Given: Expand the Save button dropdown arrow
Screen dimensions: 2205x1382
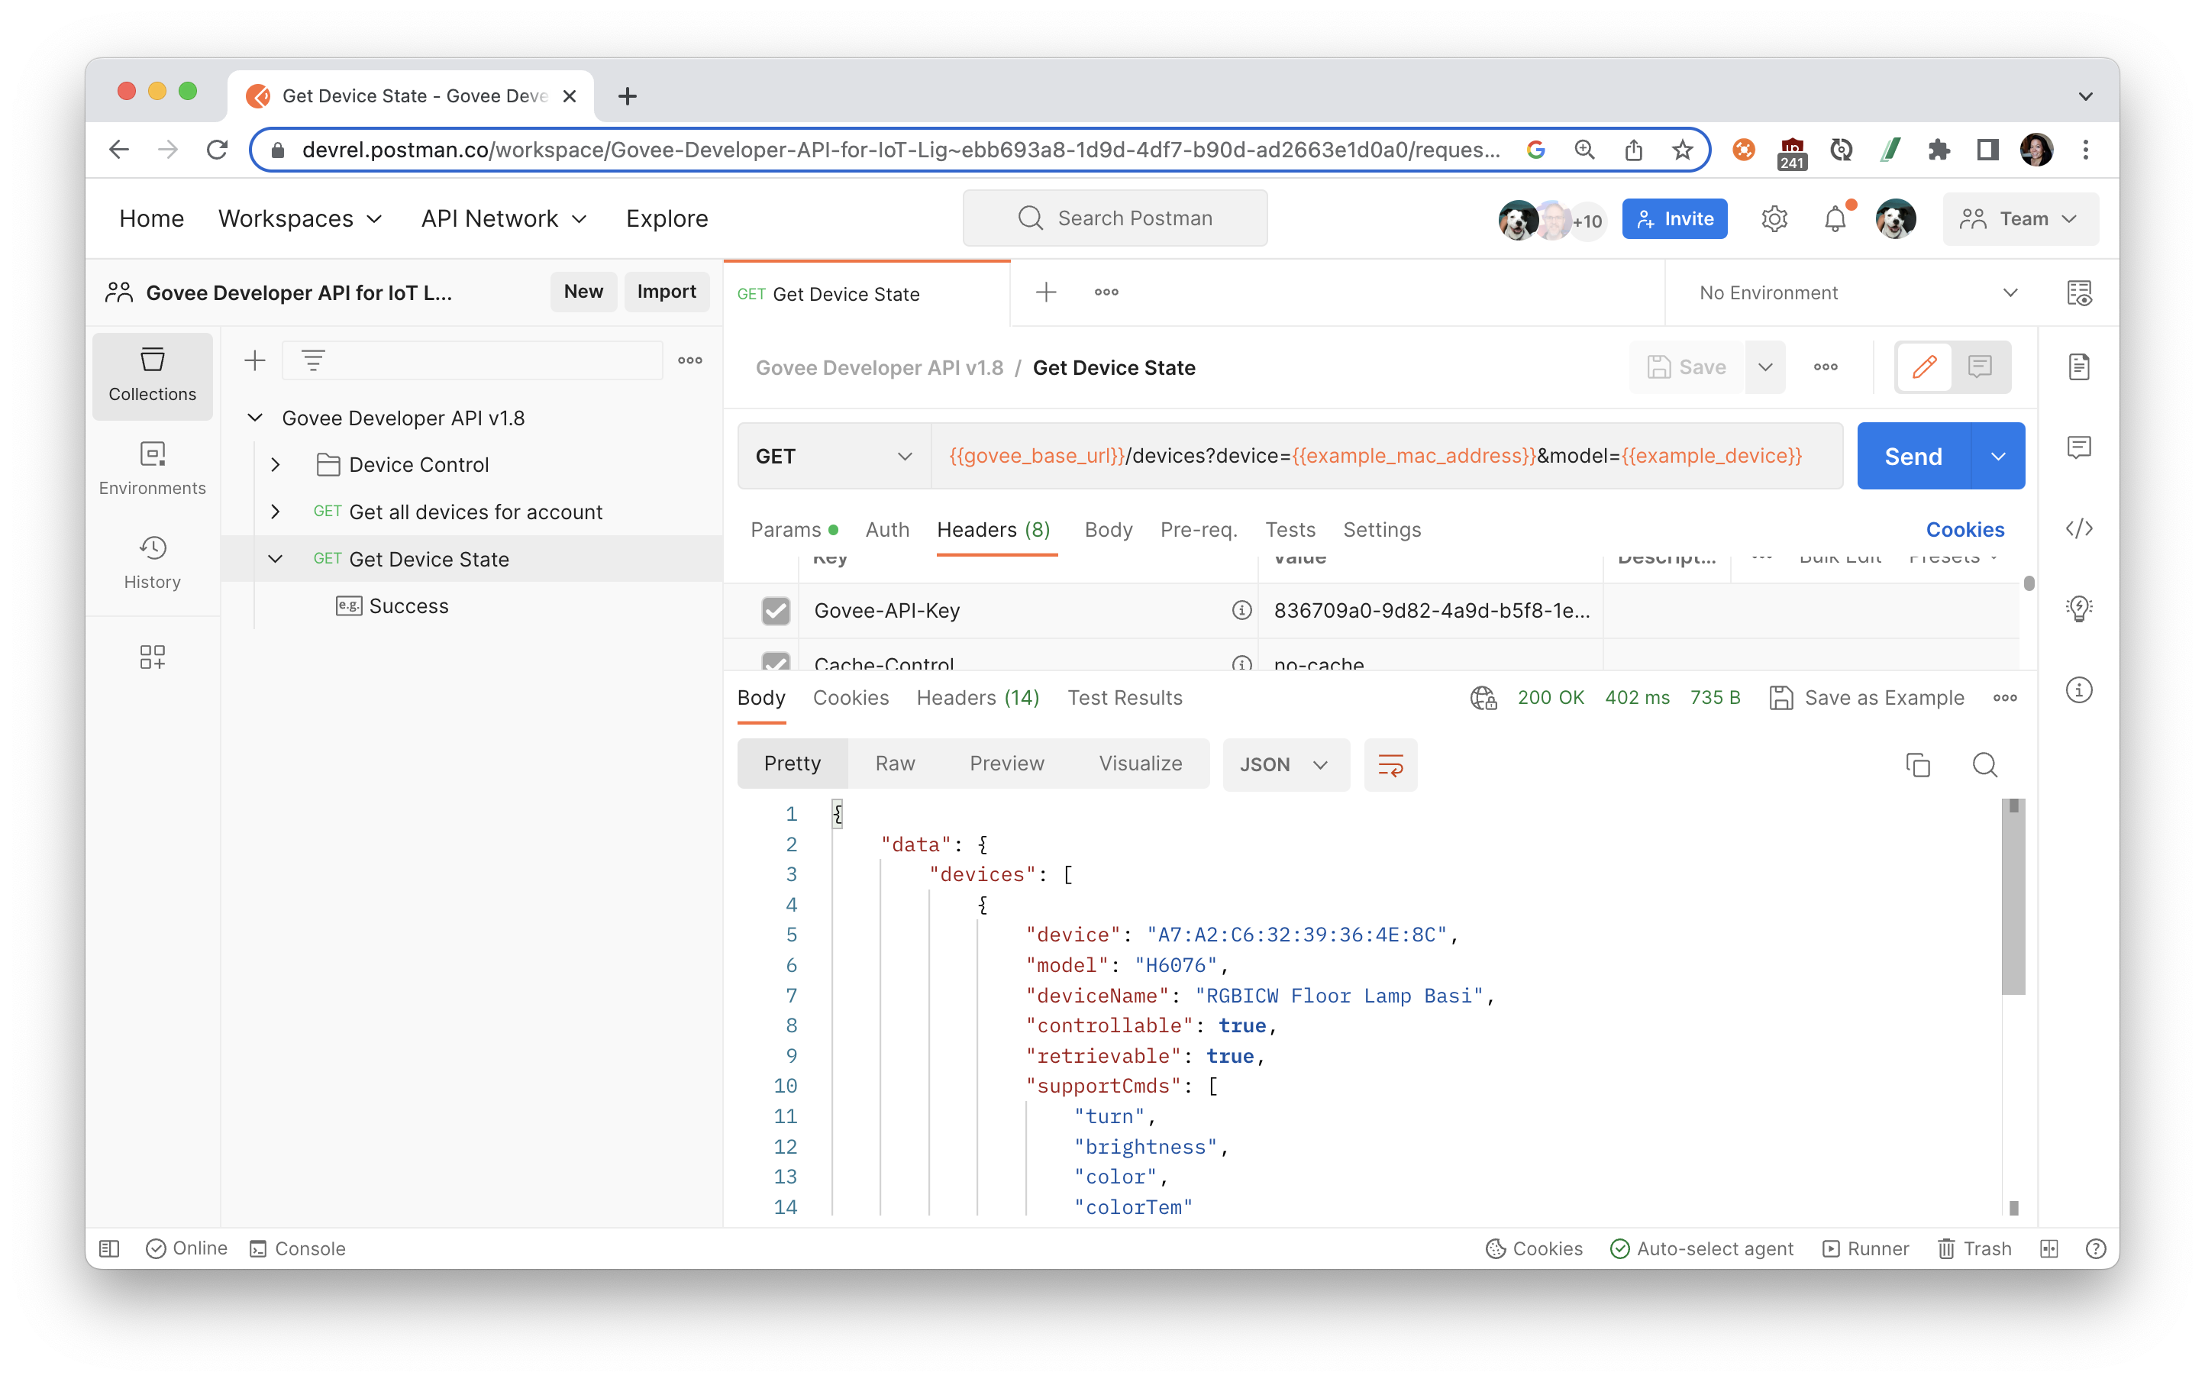Looking at the screenshot, I should (x=1764, y=368).
